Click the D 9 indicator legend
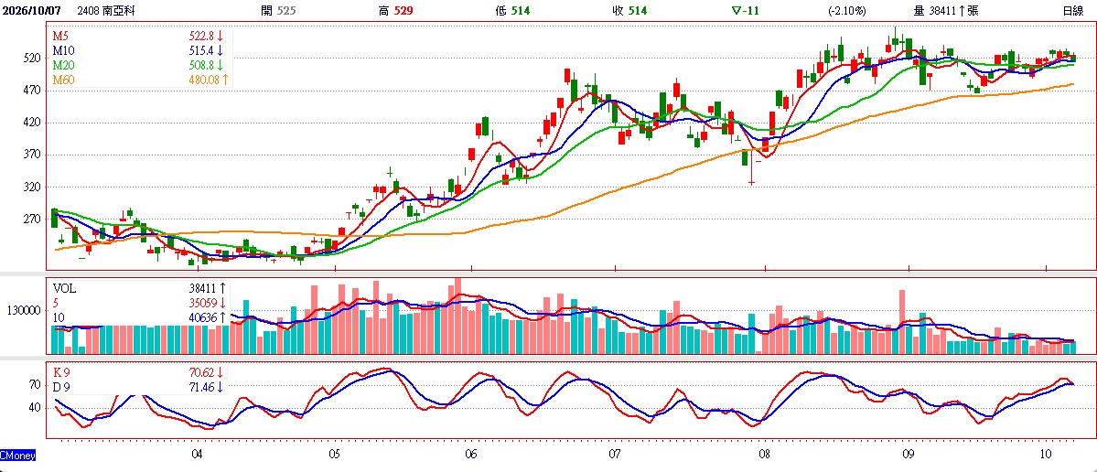The width and height of the screenshot is (1097, 472). [x=62, y=387]
